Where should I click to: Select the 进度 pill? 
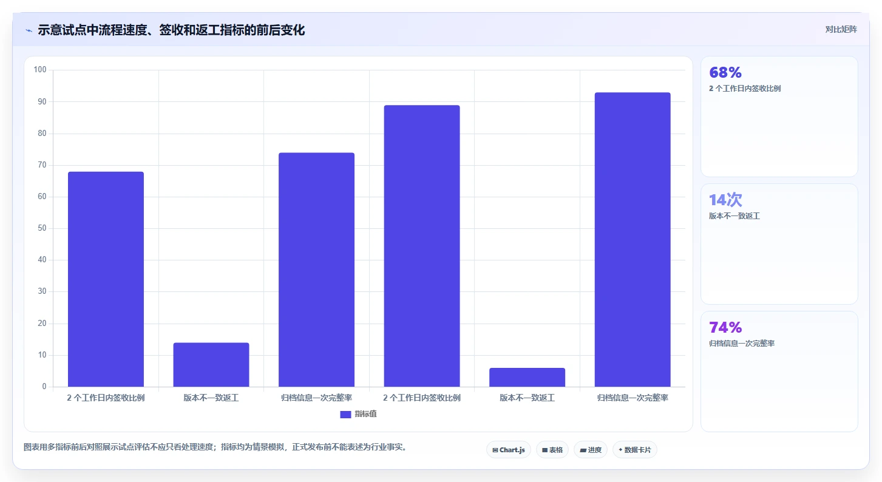tap(591, 450)
